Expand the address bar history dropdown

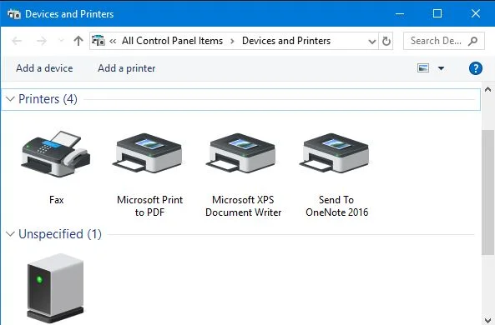[x=372, y=42]
